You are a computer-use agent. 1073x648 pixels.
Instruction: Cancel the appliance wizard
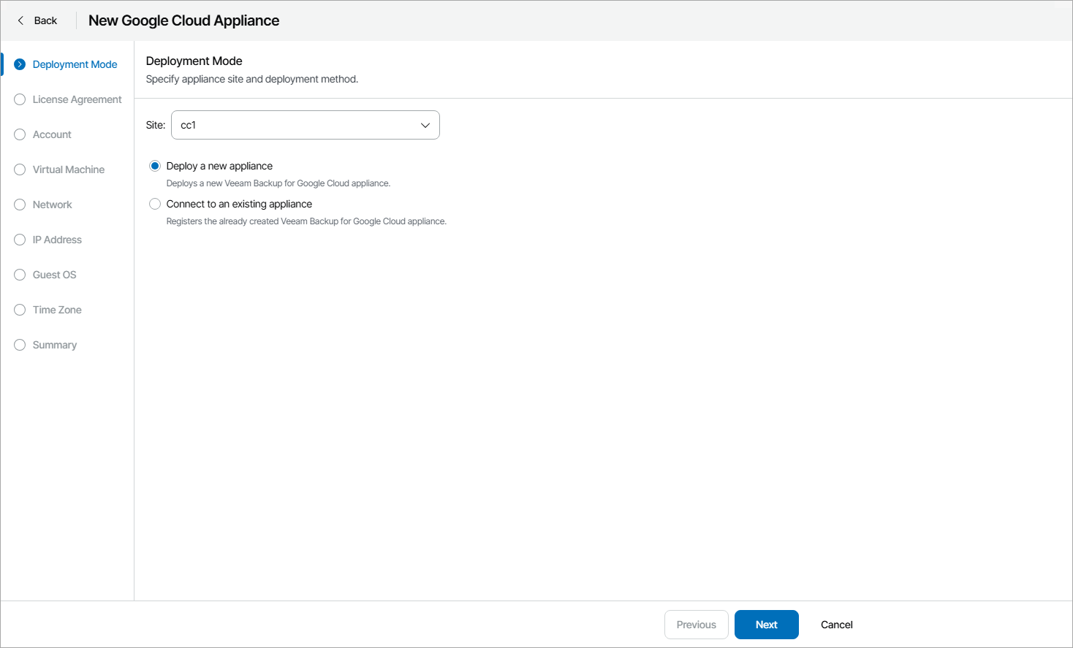tap(836, 625)
